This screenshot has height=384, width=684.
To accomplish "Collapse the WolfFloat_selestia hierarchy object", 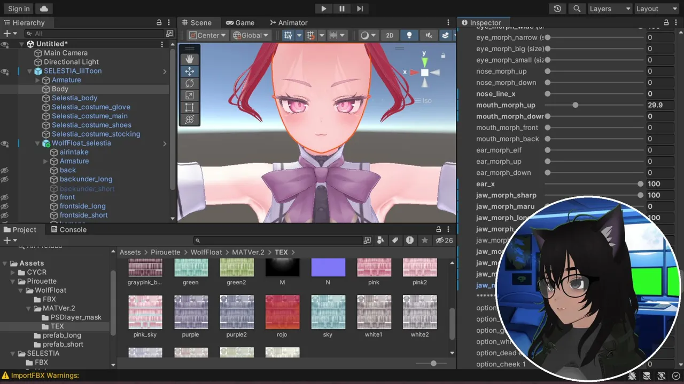I will coord(38,143).
